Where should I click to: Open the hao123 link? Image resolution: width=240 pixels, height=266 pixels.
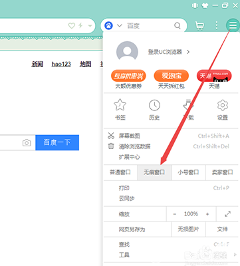[61, 65]
